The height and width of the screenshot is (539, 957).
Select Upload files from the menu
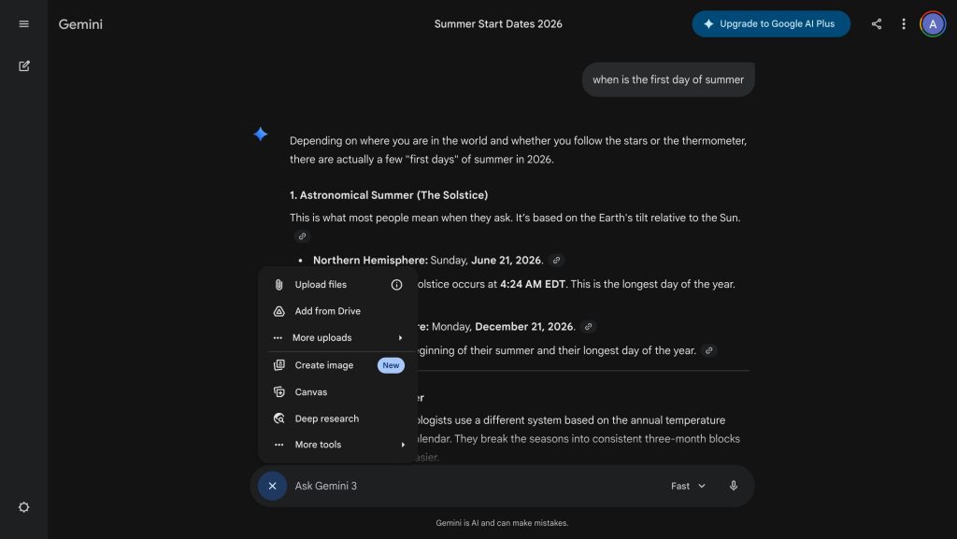click(x=321, y=285)
